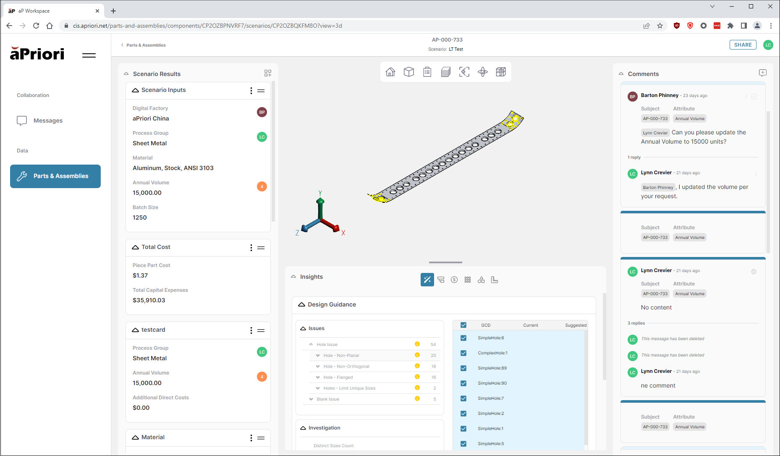Collapse the Issues section
780x456 pixels.
[303, 328]
